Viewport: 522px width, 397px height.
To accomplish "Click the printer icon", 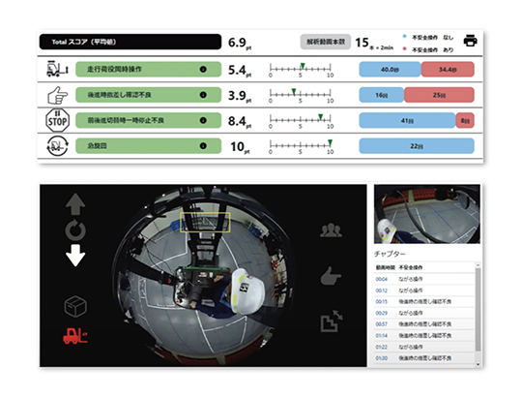I will point(470,41).
